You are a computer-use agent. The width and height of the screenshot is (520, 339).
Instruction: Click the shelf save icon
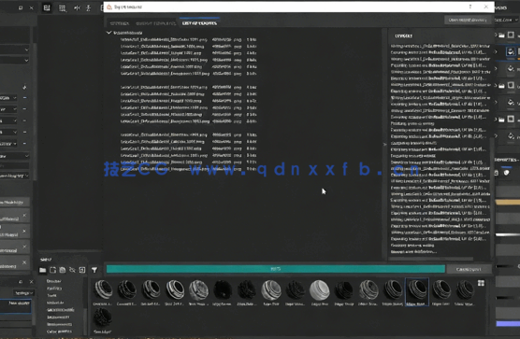pos(63,270)
